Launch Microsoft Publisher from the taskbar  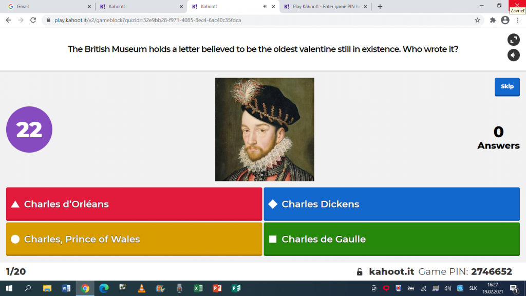point(236,288)
